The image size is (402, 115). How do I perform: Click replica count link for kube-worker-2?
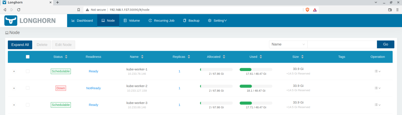tap(179, 88)
